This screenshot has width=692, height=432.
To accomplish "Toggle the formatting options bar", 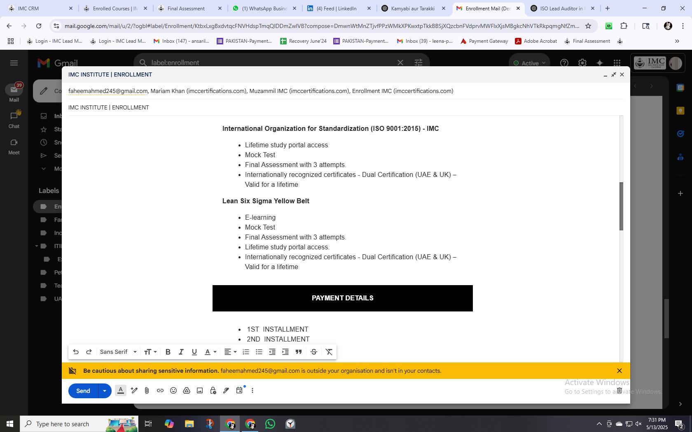I will (121, 390).
